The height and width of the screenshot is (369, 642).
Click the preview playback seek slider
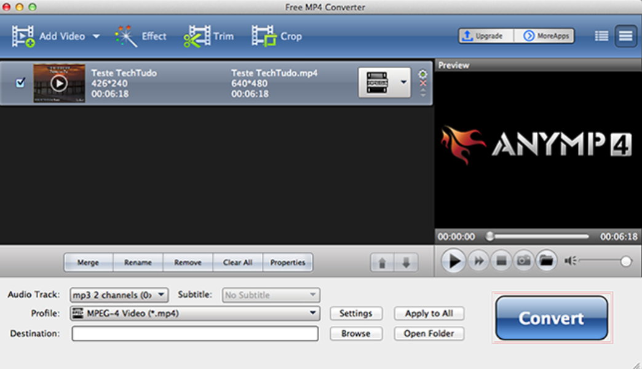point(538,236)
